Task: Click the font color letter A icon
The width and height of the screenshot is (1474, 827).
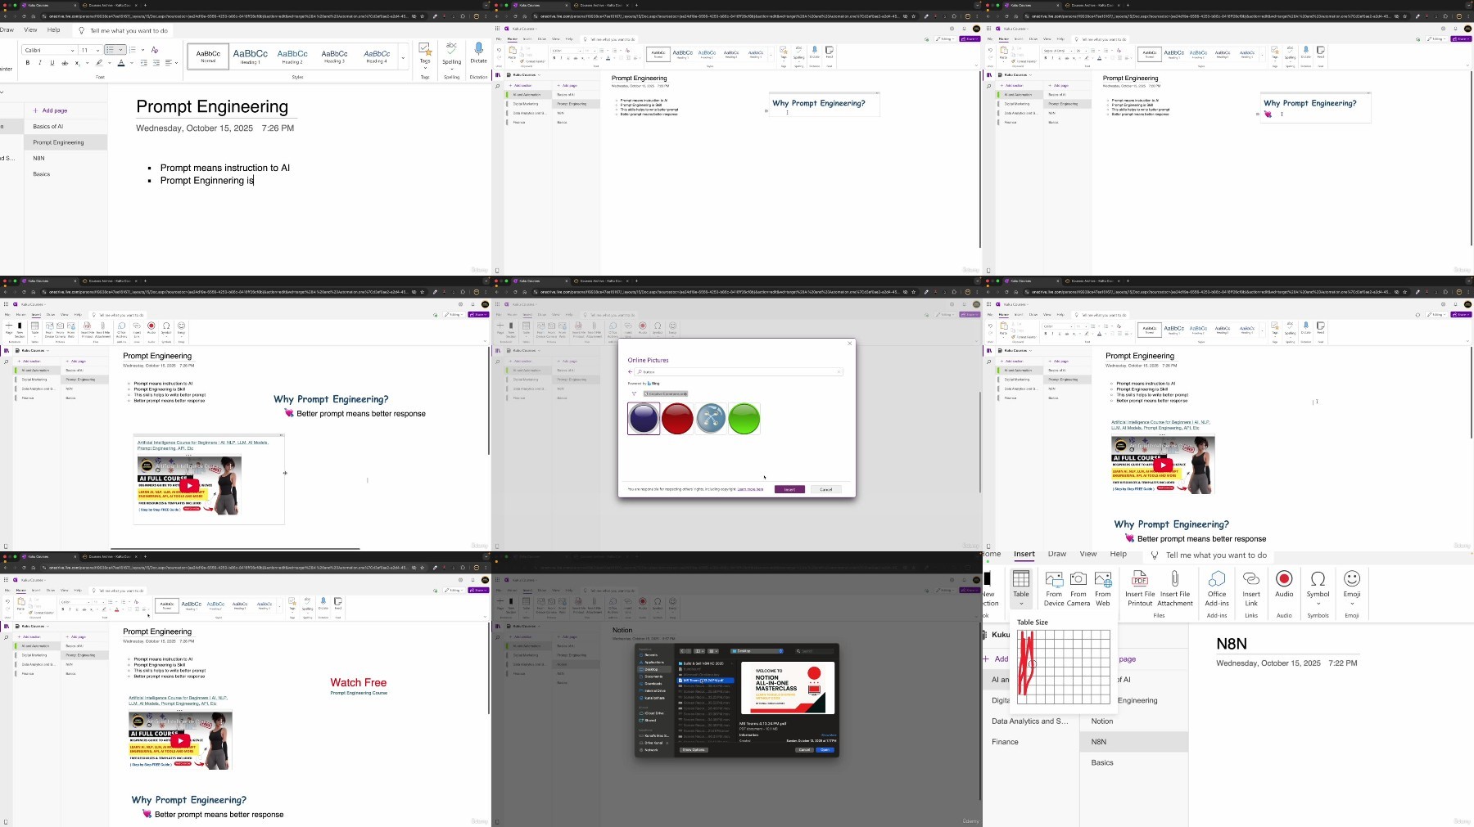Action: click(x=121, y=63)
